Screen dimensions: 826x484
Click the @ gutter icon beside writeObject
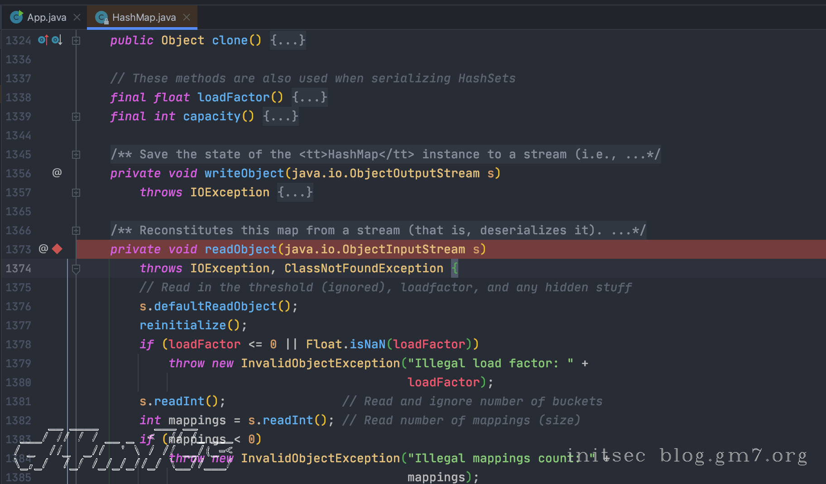[57, 173]
